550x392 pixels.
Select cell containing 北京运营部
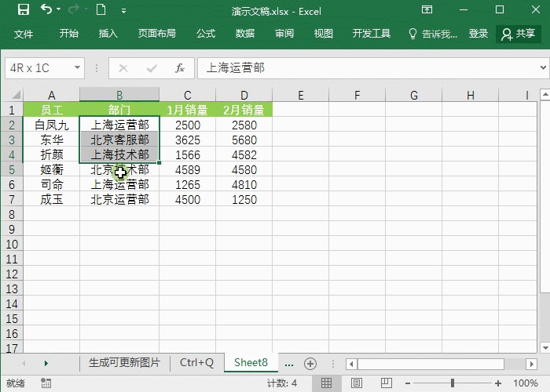coord(119,199)
